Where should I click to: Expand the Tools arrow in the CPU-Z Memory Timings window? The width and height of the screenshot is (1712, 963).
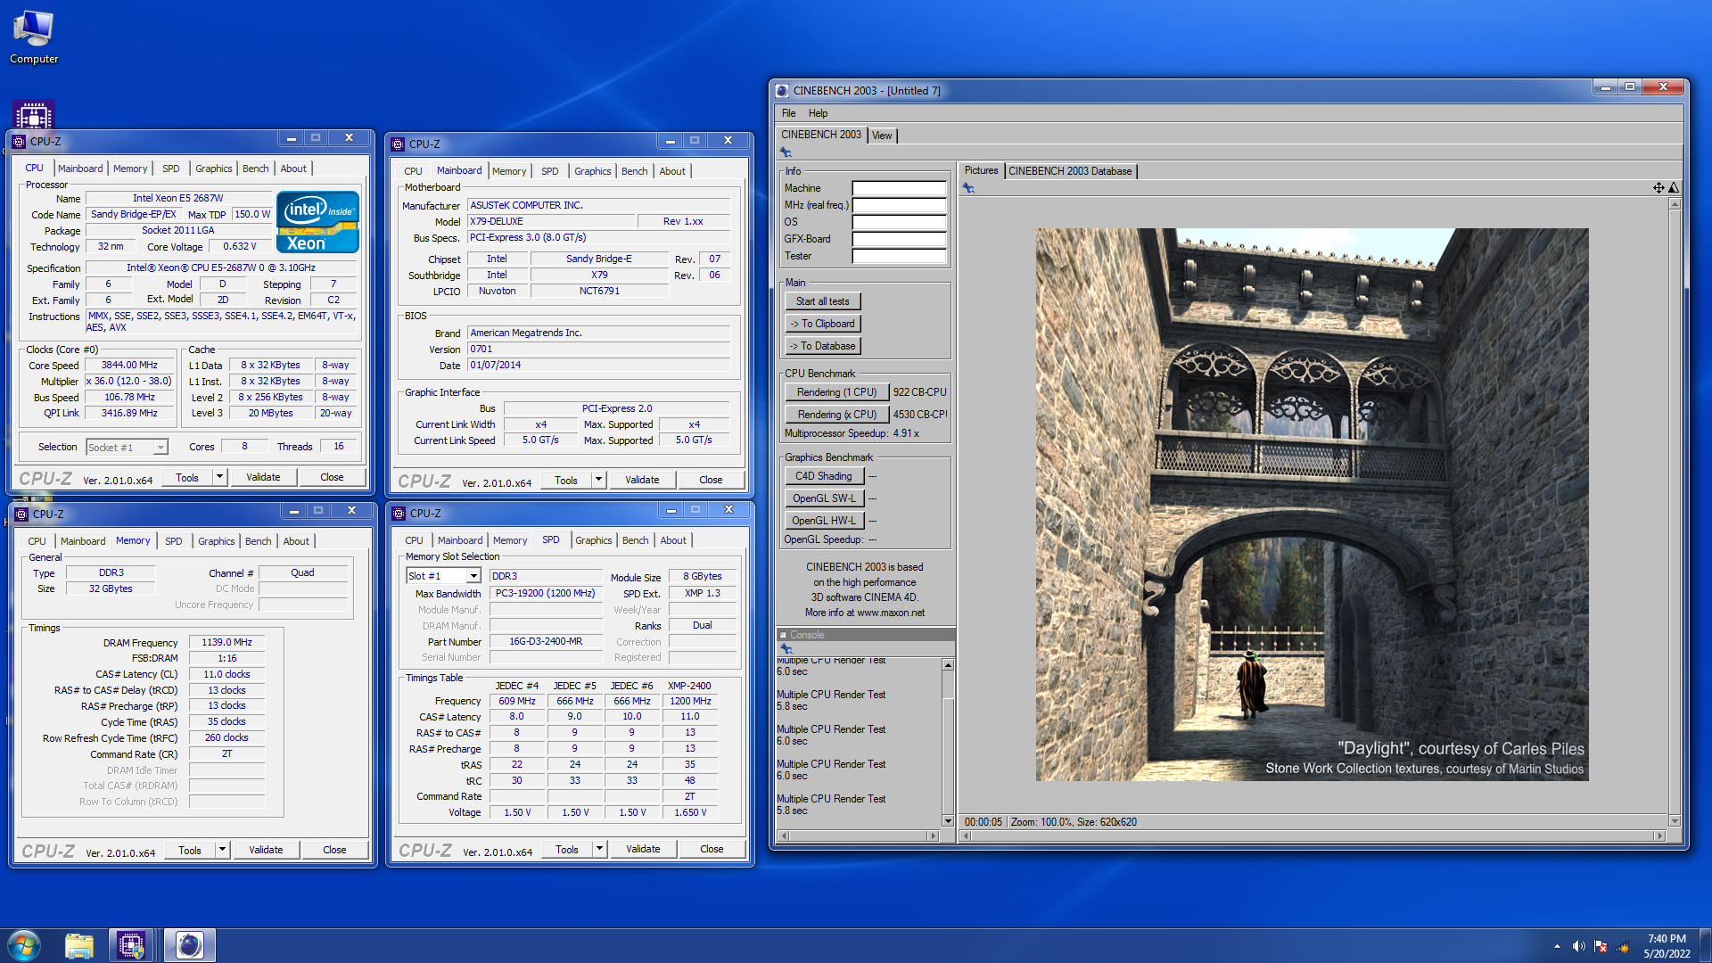point(222,850)
